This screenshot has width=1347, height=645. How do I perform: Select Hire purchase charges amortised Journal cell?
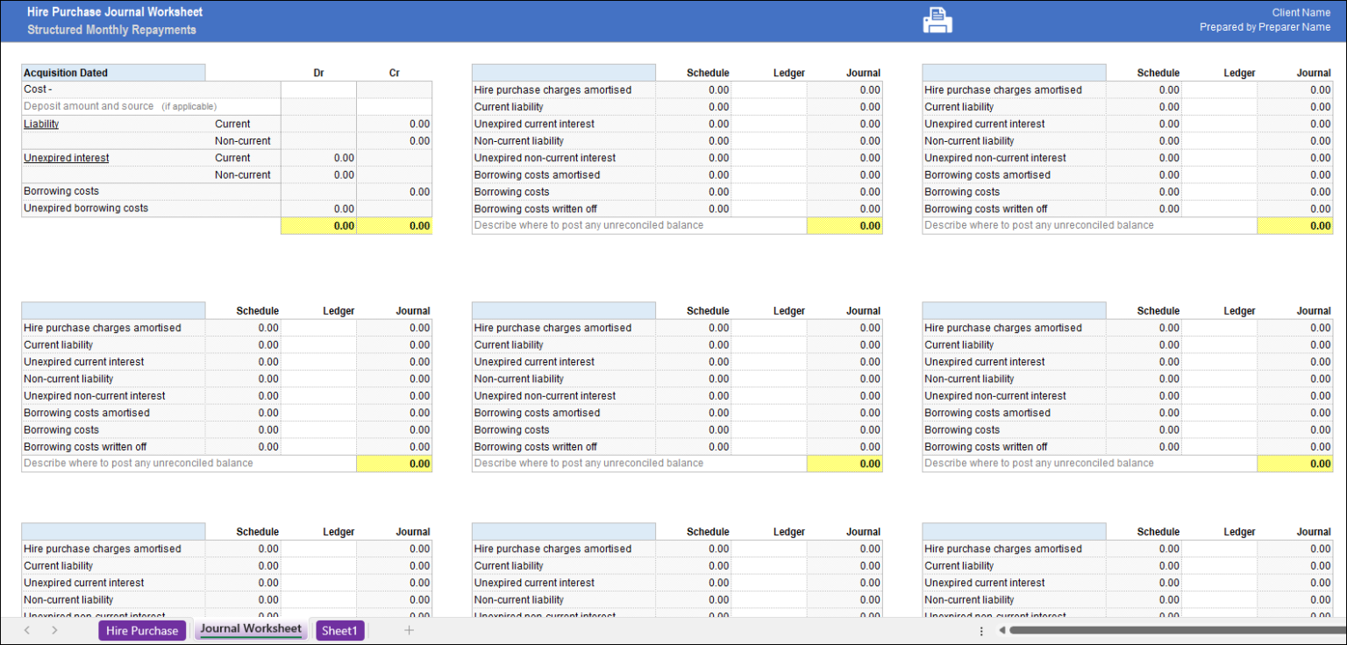[845, 89]
